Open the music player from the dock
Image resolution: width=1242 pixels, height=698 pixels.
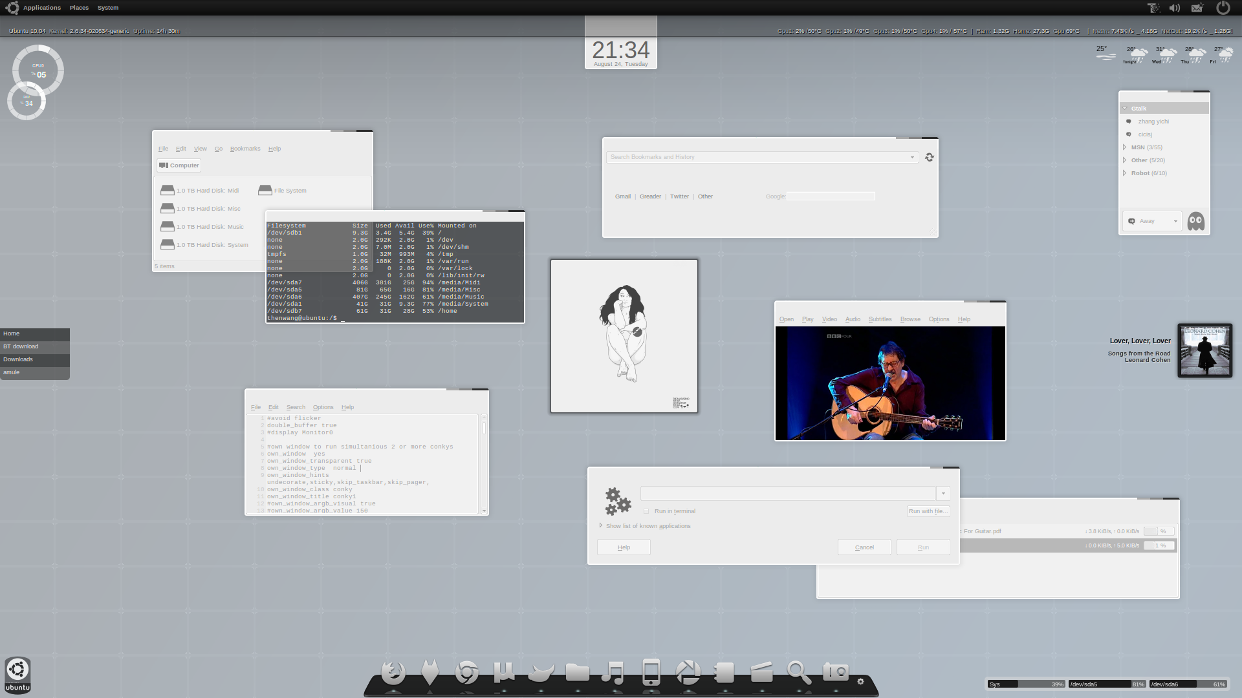click(613, 672)
